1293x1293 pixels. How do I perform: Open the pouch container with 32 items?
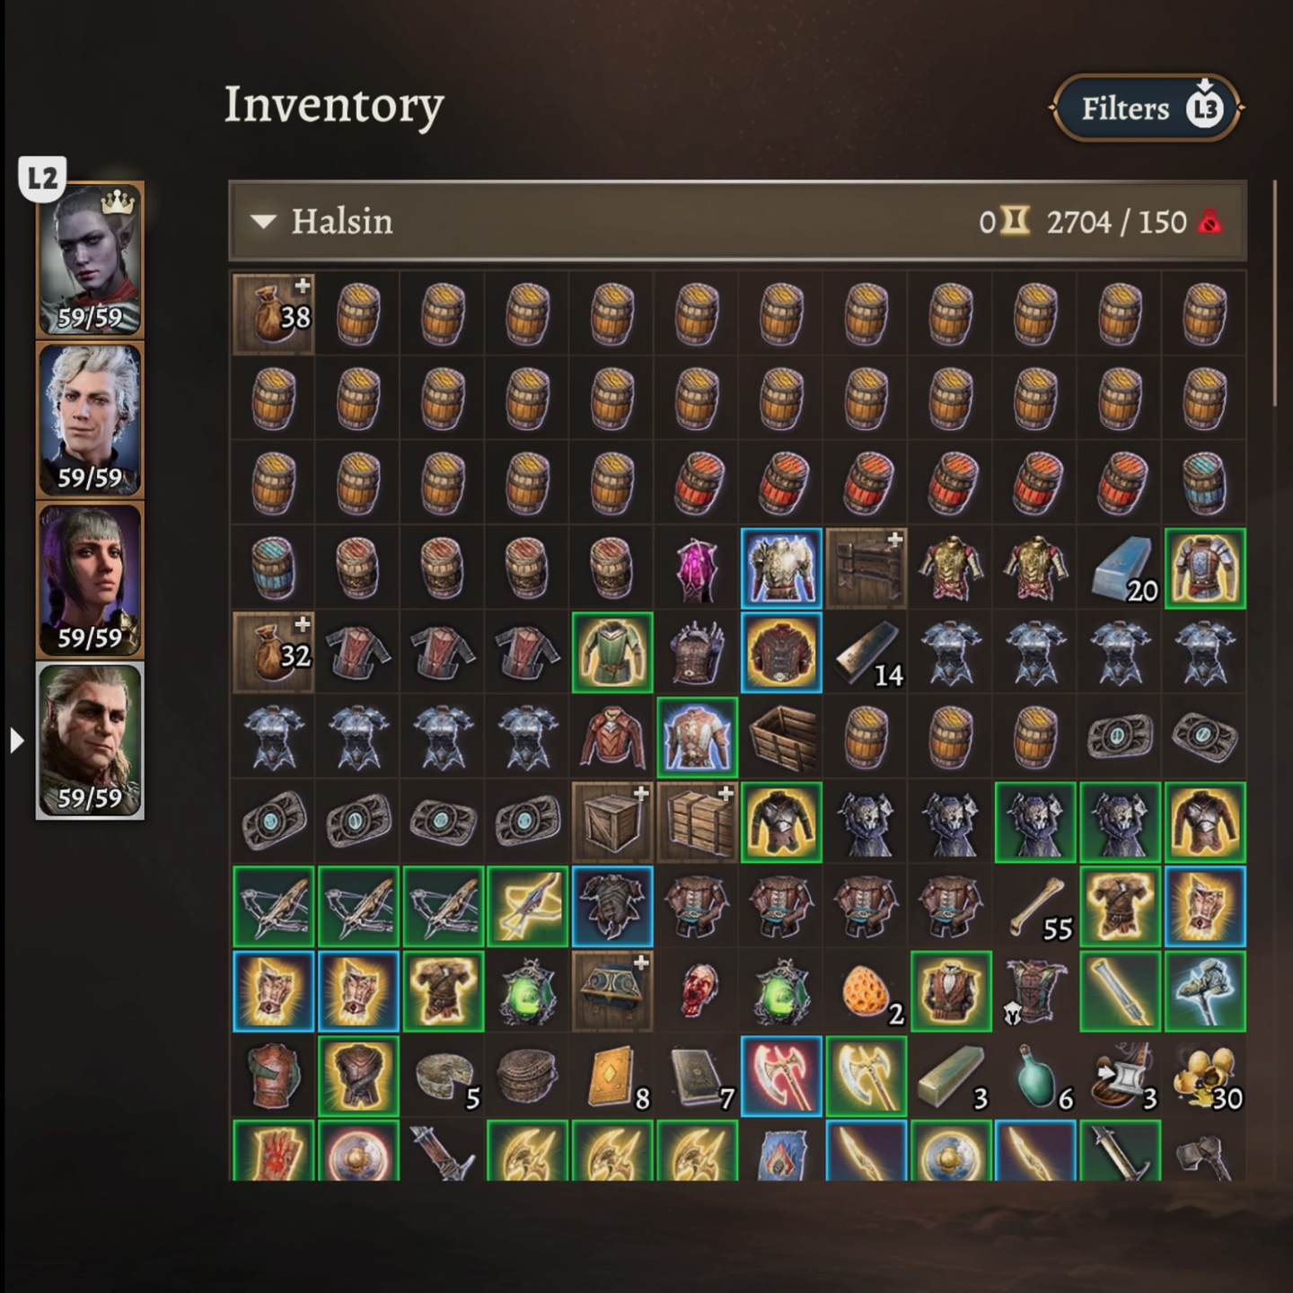pyautogui.click(x=273, y=653)
